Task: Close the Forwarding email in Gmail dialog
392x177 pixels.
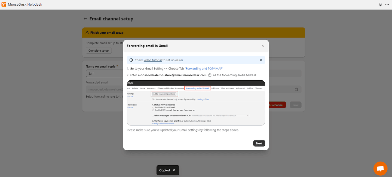Action: (263, 46)
